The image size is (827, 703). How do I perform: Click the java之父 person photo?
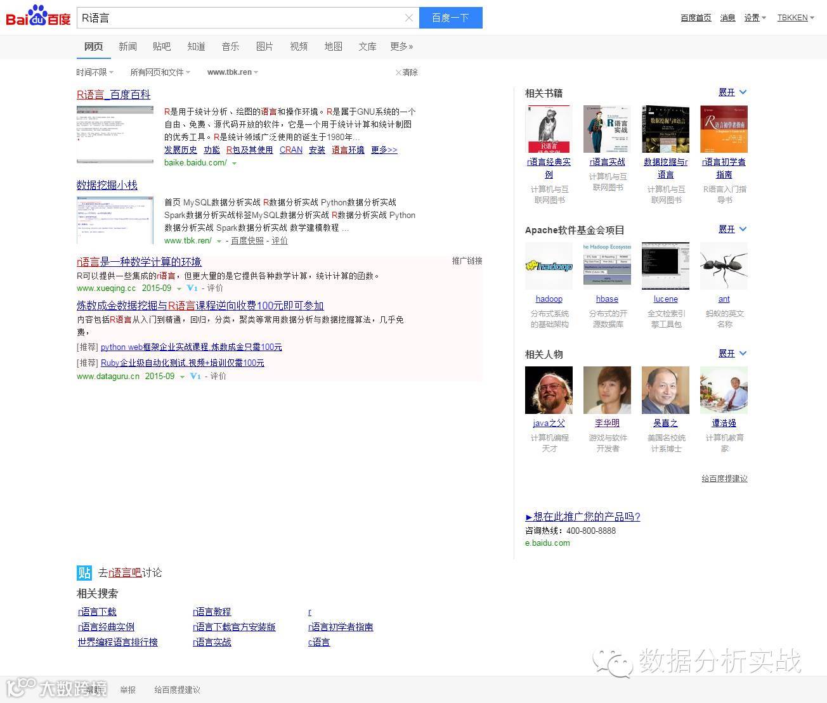pos(549,390)
